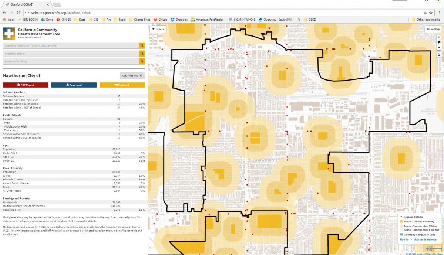Open the Base Map selector

[433, 29]
